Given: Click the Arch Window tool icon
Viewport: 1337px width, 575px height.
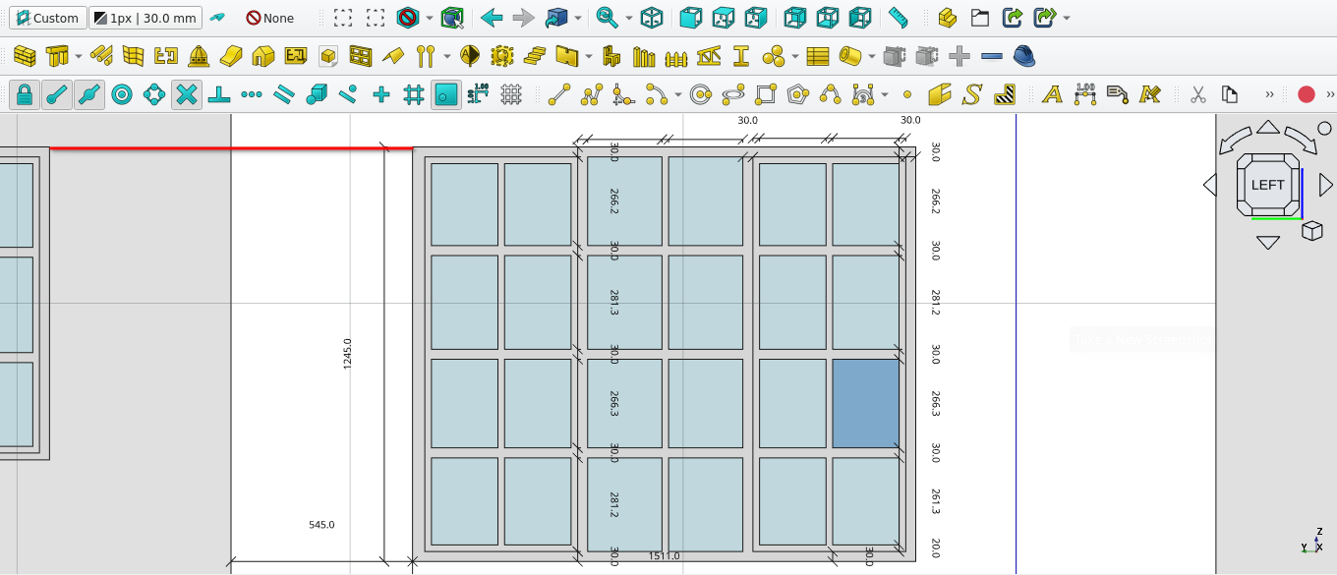Looking at the screenshot, I should (361, 56).
